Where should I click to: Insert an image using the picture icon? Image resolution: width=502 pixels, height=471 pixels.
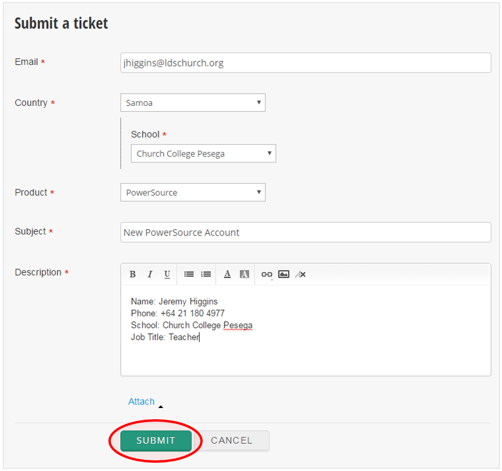(283, 274)
